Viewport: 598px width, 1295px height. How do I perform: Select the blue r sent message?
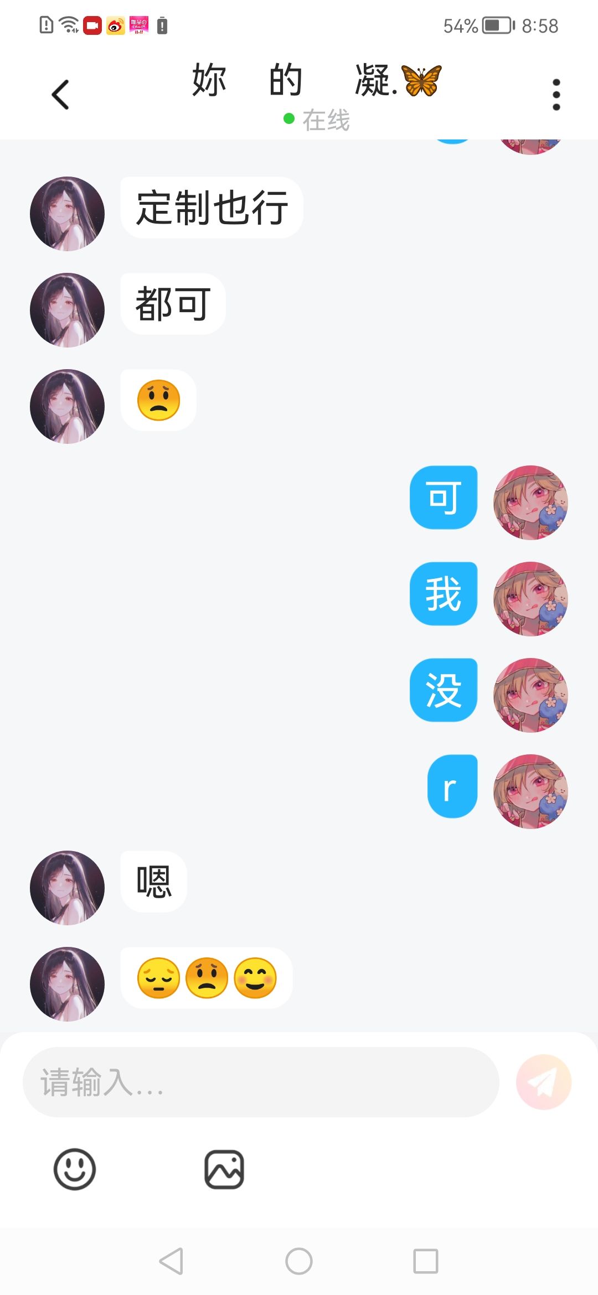tap(452, 786)
